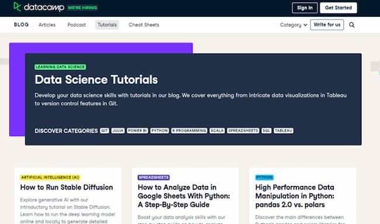Viewport: 380px width, 224px height.
Task: Click the Get Started button
Action: coord(338,8)
